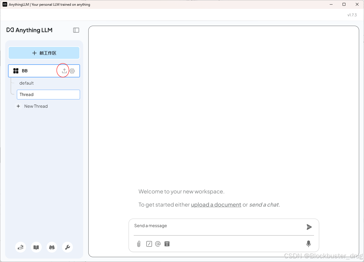Screen dimensions: 364x262
Task: Open the documentation book icon
Action: tap(36, 247)
